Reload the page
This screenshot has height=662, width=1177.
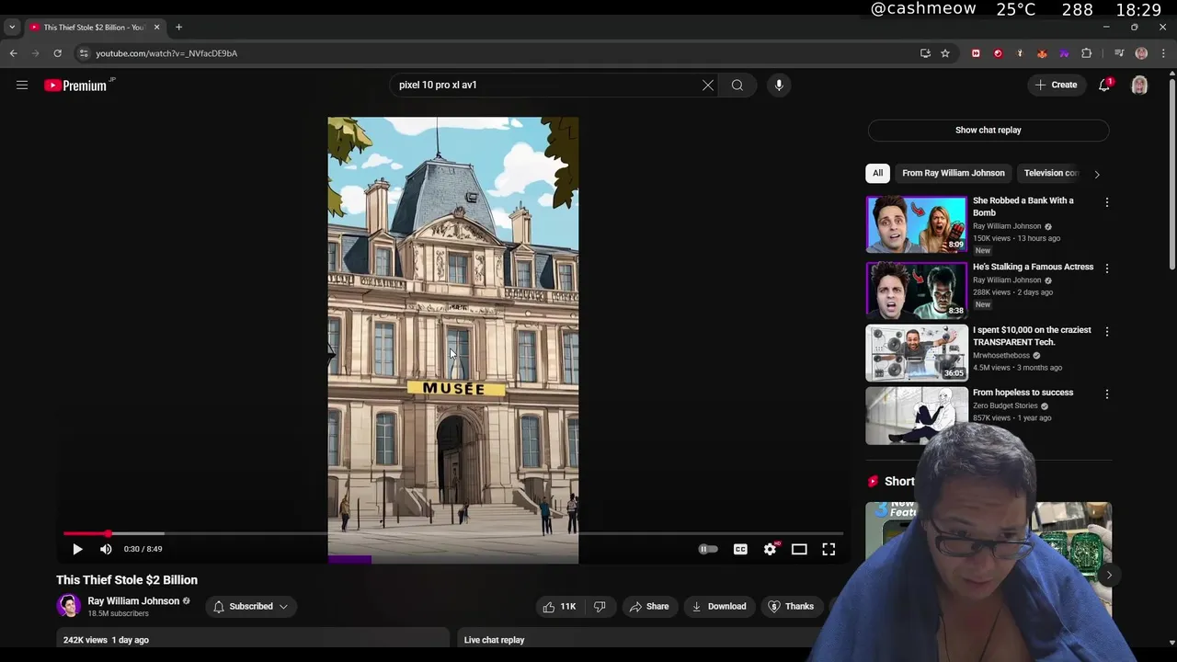pos(57,53)
